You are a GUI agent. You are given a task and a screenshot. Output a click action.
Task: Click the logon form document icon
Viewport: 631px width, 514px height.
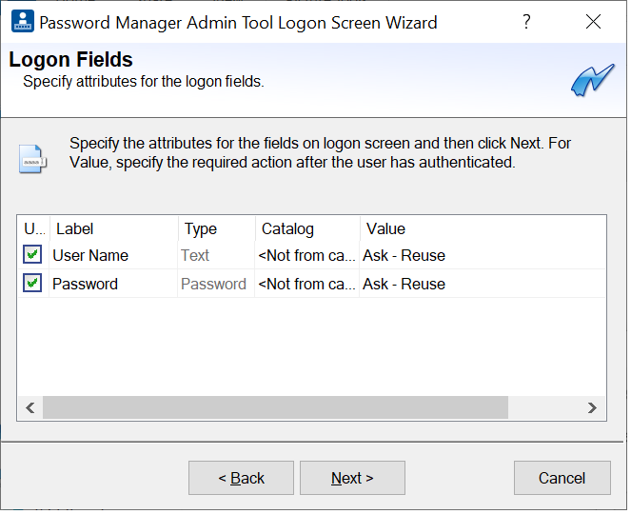(x=32, y=159)
